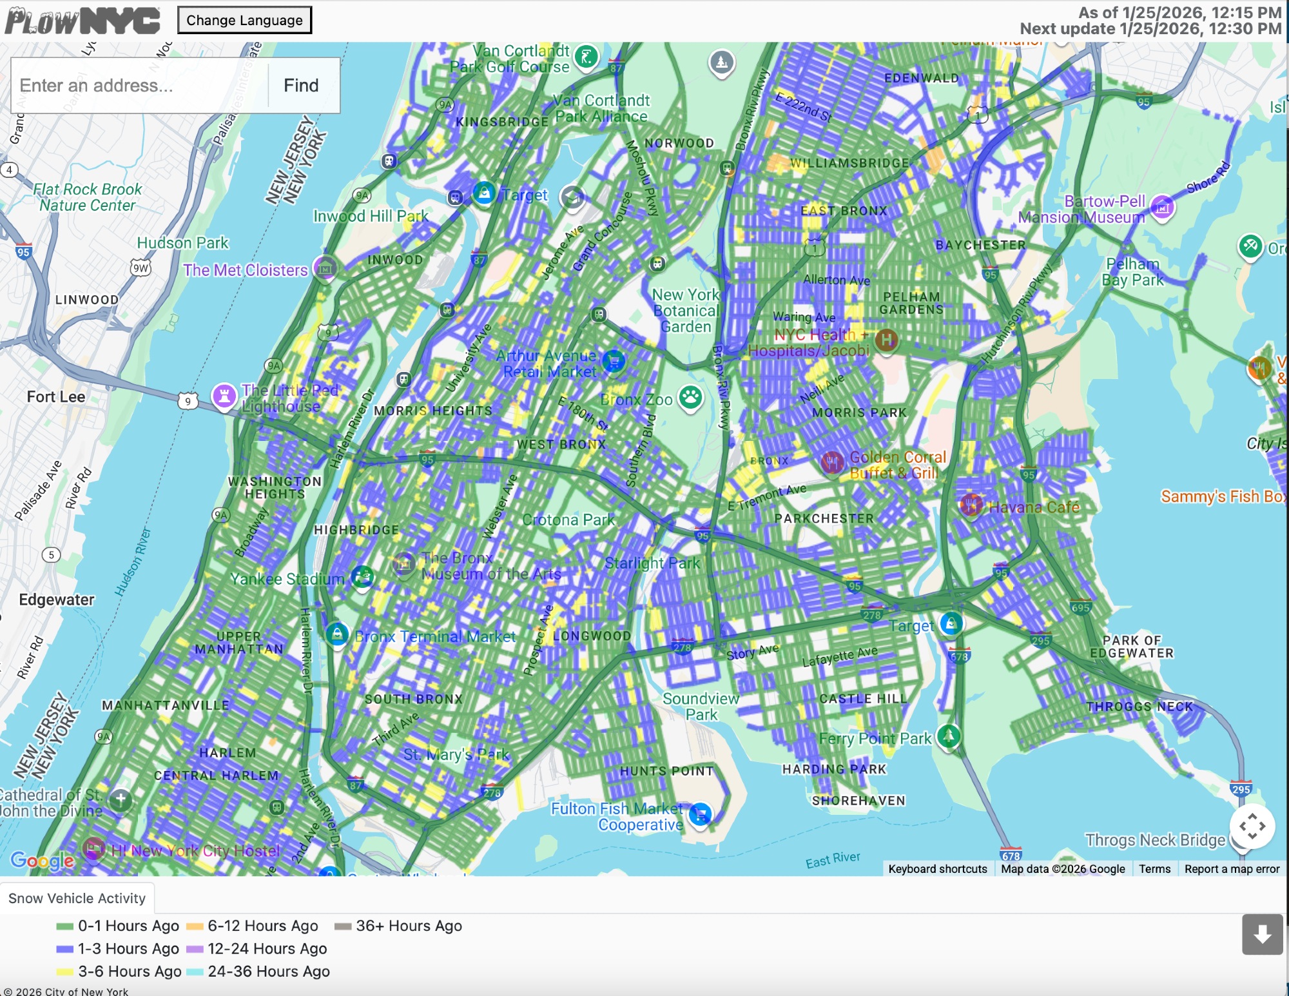Open the Report a map error link
The image size is (1289, 996).
pos(1232,868)
